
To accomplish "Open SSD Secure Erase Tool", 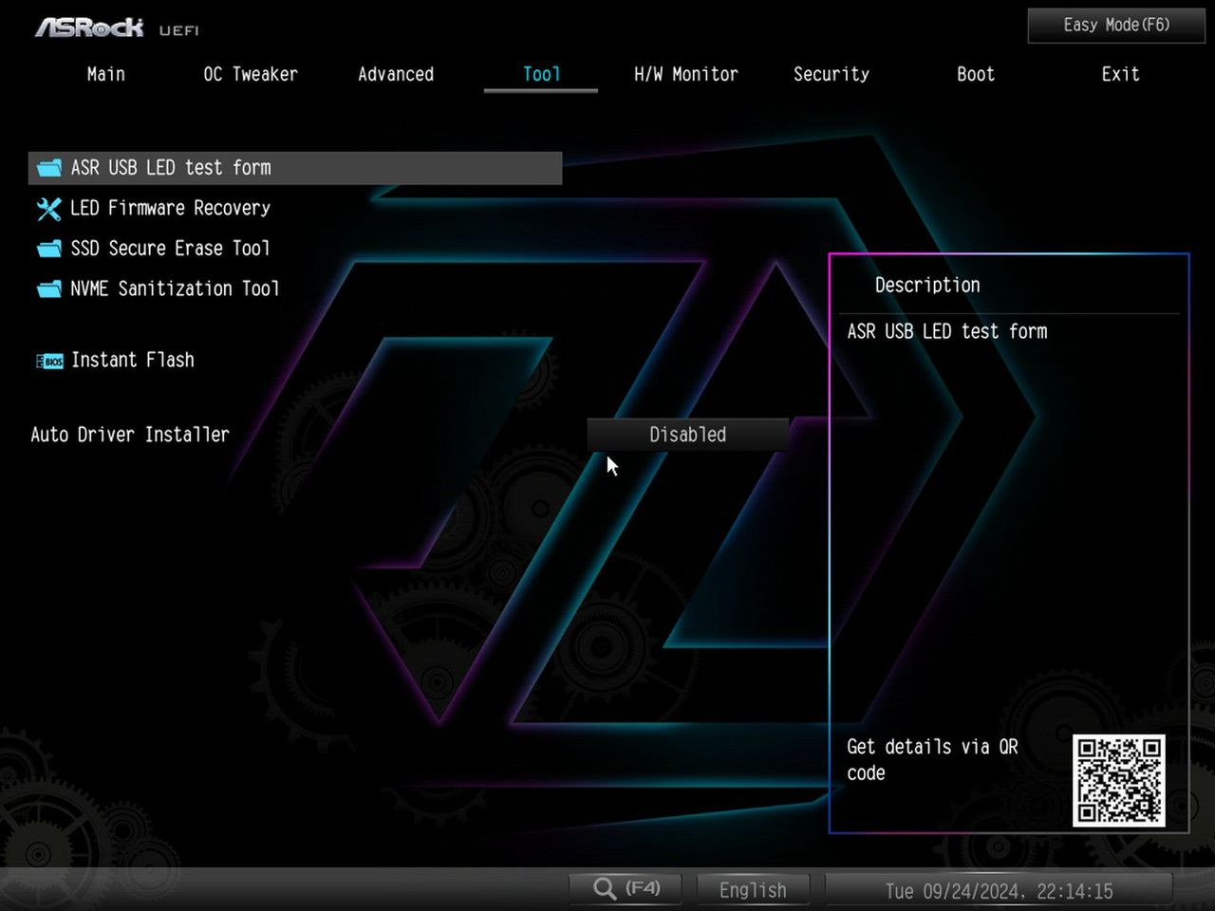I will tap(170, 249).
